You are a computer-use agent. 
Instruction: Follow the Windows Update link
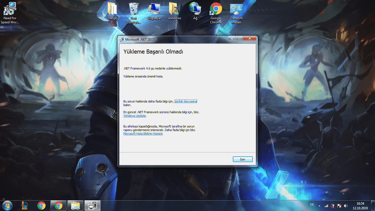point(135,116)
